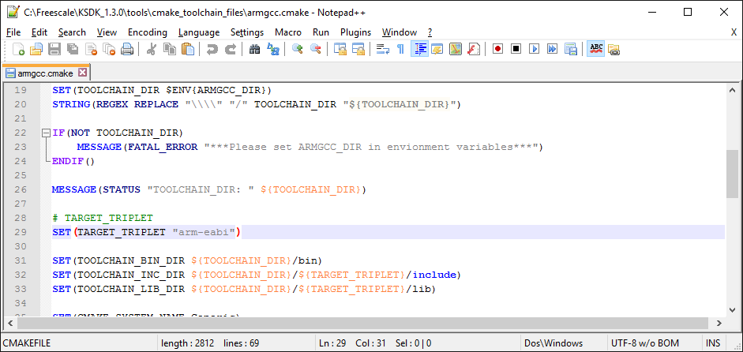Click FATAL_ERROR keyword on line 23
Screen dimensions: 743x352
(x=162, y=147)
